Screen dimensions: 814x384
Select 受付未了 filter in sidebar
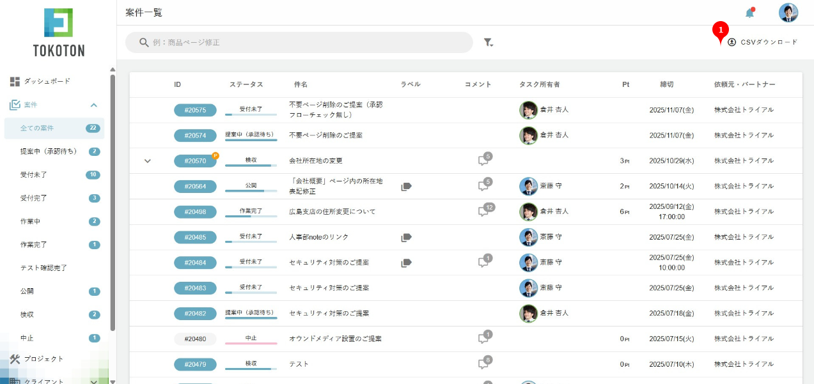[34, 174]
